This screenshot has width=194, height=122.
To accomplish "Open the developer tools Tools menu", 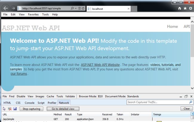I will coord(60,96).
